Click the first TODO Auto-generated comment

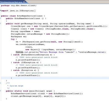click(x=37, y=57)
